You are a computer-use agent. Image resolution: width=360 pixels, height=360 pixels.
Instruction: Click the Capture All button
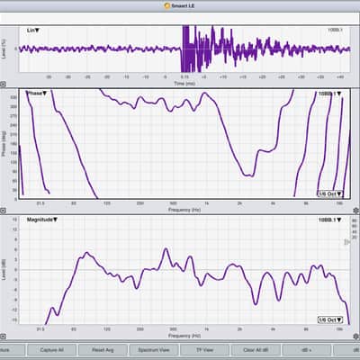click(51, 350)
